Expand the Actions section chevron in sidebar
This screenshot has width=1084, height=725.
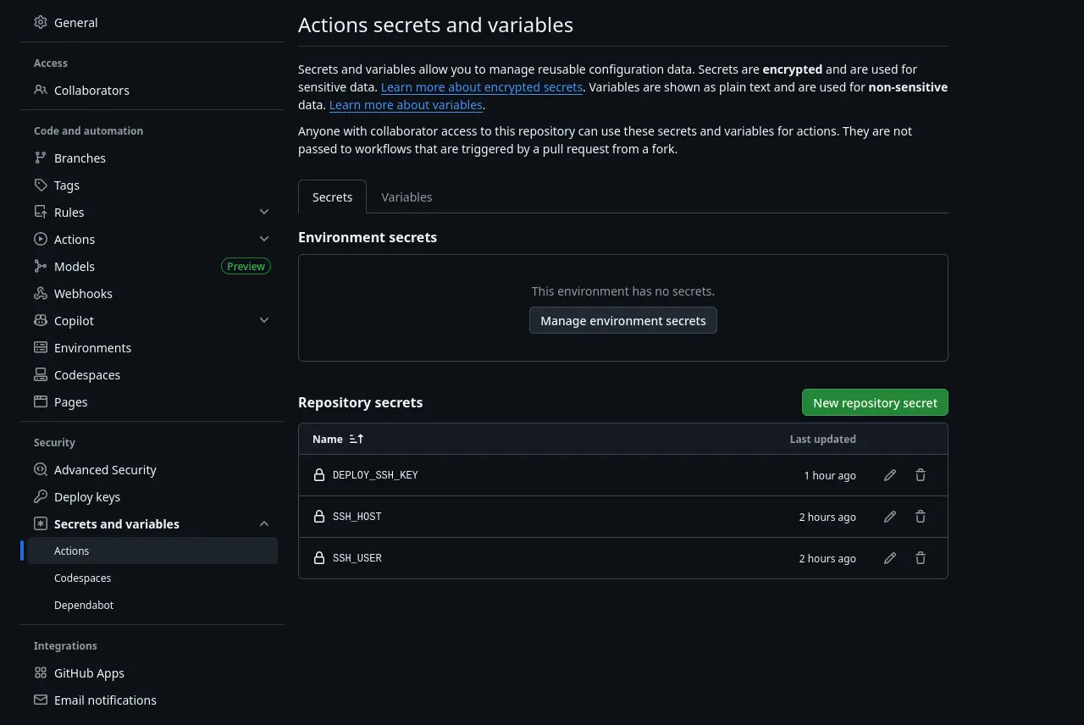(264, 239)
